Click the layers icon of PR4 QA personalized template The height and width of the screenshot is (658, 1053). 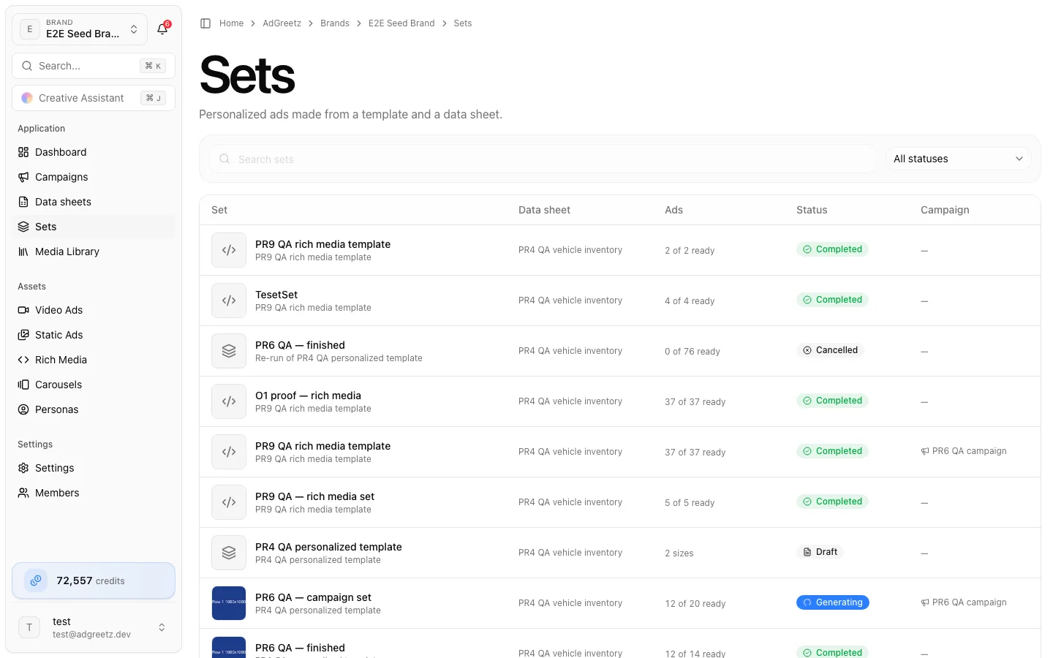(229, 553)
